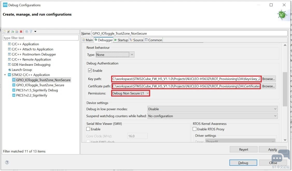Collapse all configuration tree items
292x171 pixels.
coord(27,32)
